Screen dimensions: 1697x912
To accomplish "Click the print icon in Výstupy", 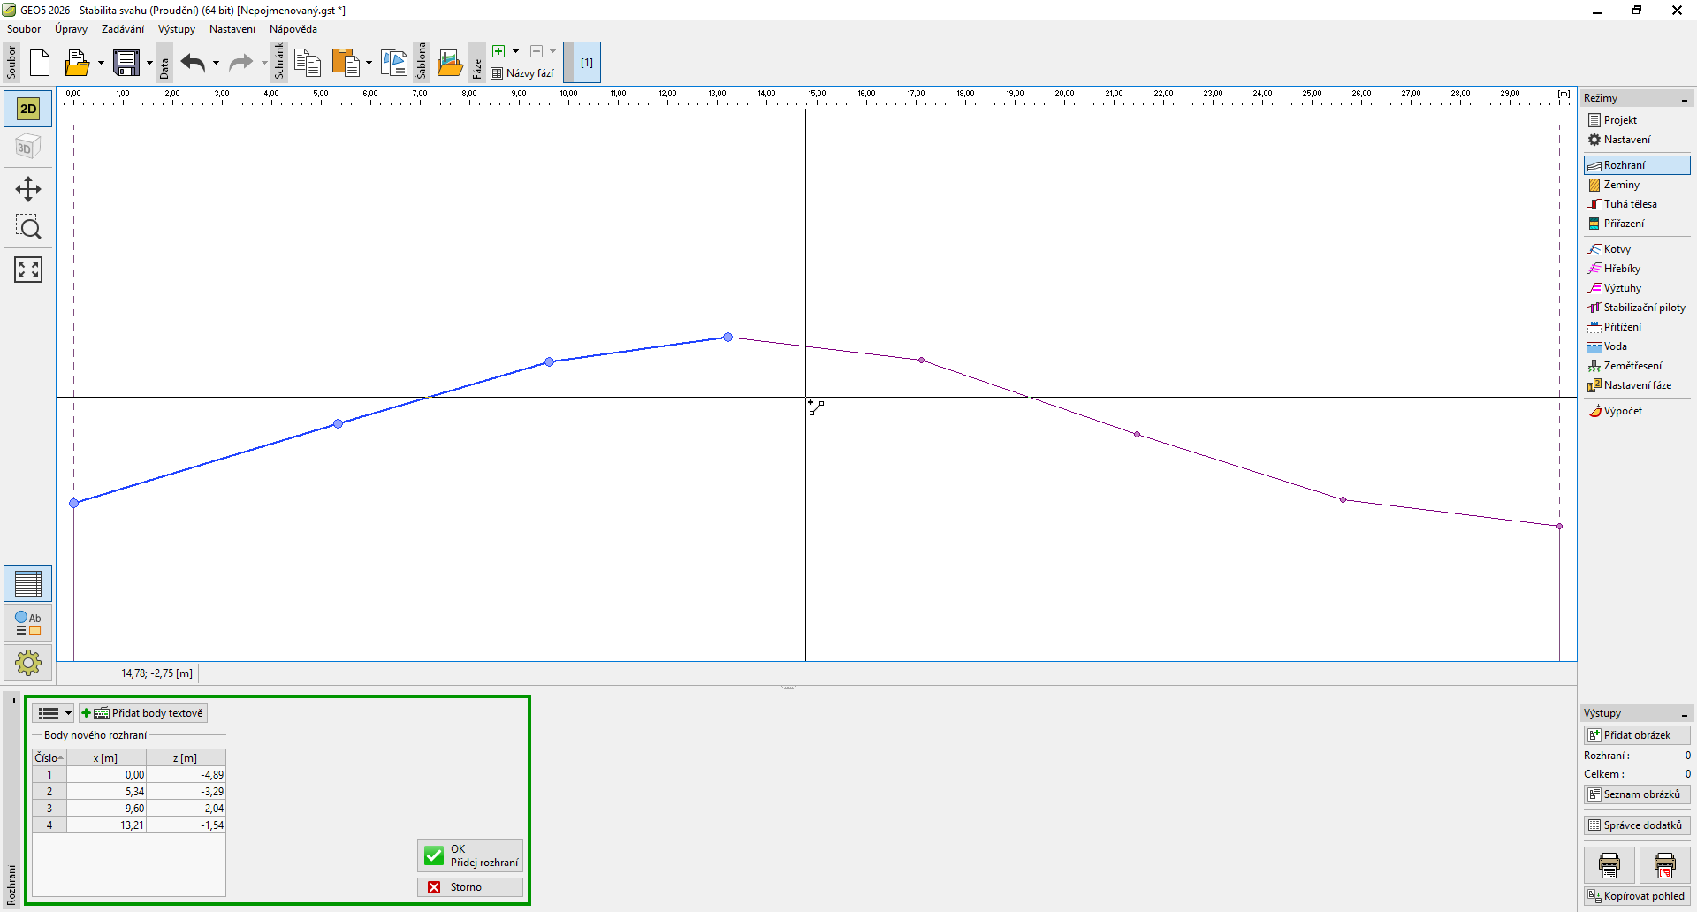I will (x=1609, y=865).
